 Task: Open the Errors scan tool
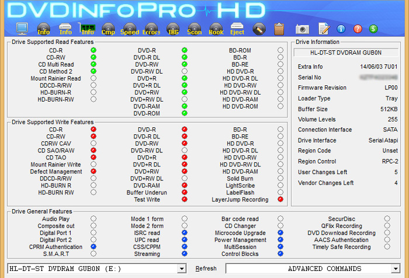pos(151,29)
